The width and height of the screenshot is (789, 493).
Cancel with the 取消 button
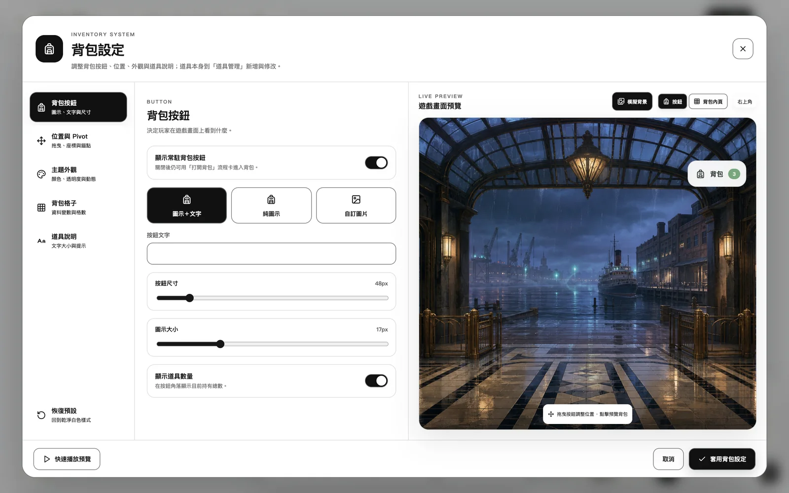668,459
